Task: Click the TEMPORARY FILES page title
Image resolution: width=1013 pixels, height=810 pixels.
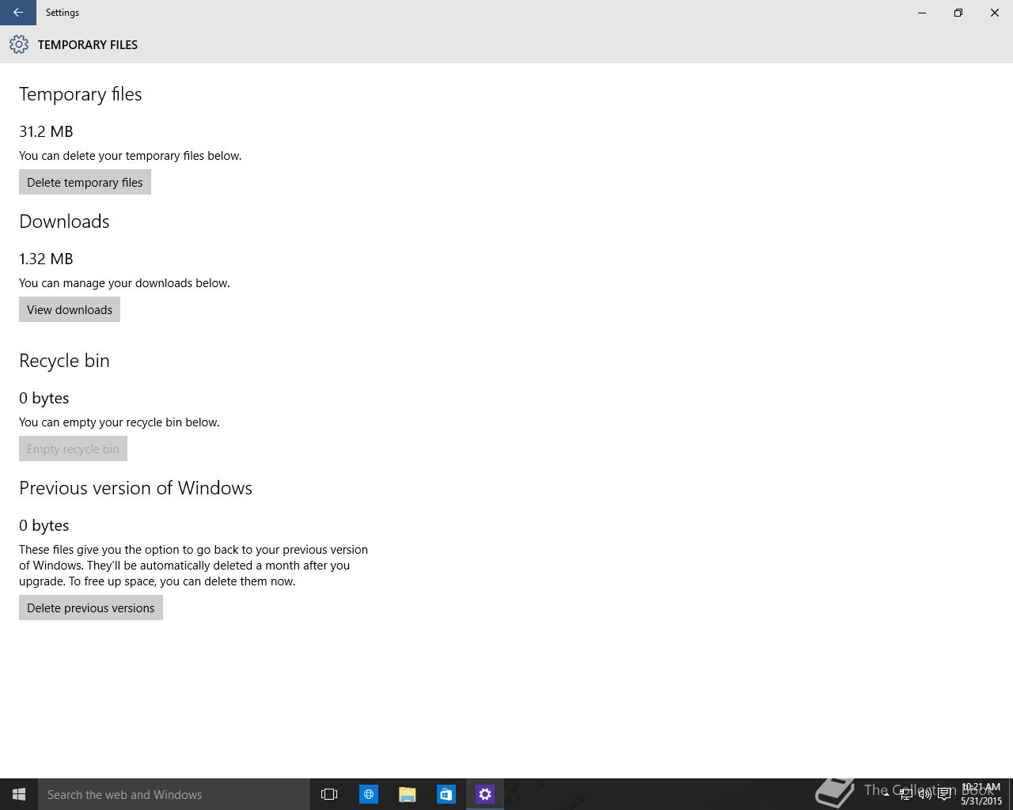Action: coord(88,45)
